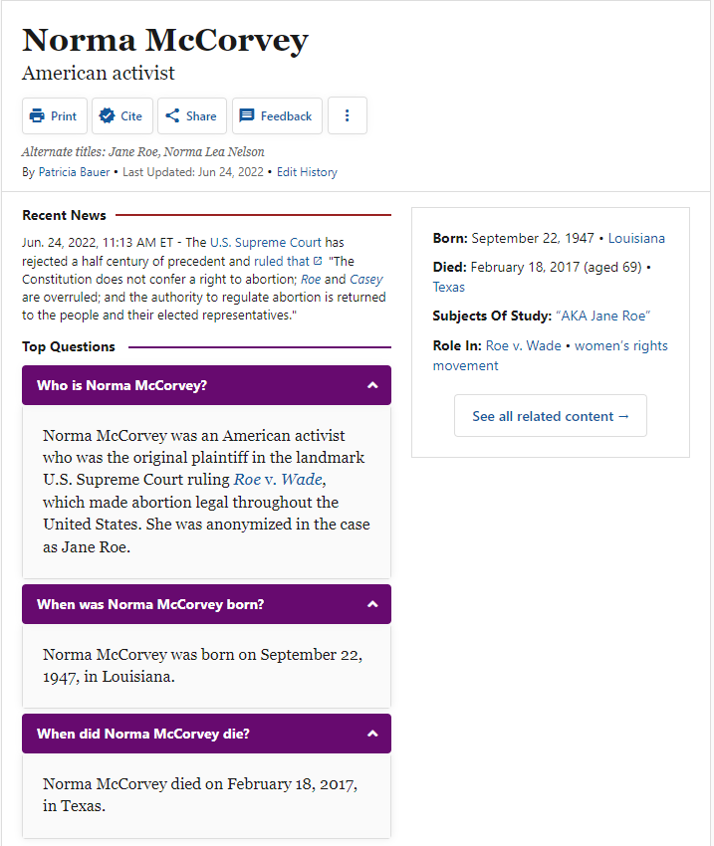This screenshot has height=846, width=714.
Task: Click 'See all related content' button
Action: click(x=551, y=415)
